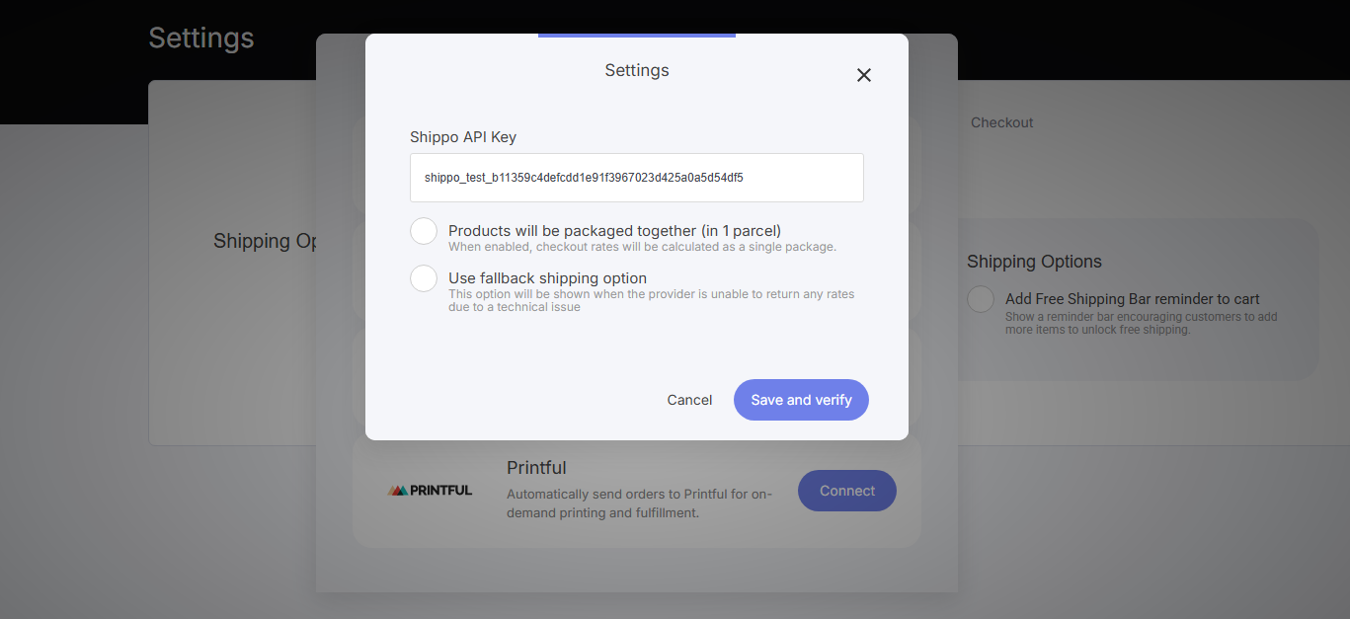Click the Settings dialog title
Screen dimensions: 1350x619
pos(637,70)
